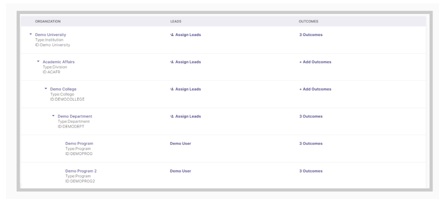
Task: Open the Demo Department organization name
Action: click(x=75, y=116)
